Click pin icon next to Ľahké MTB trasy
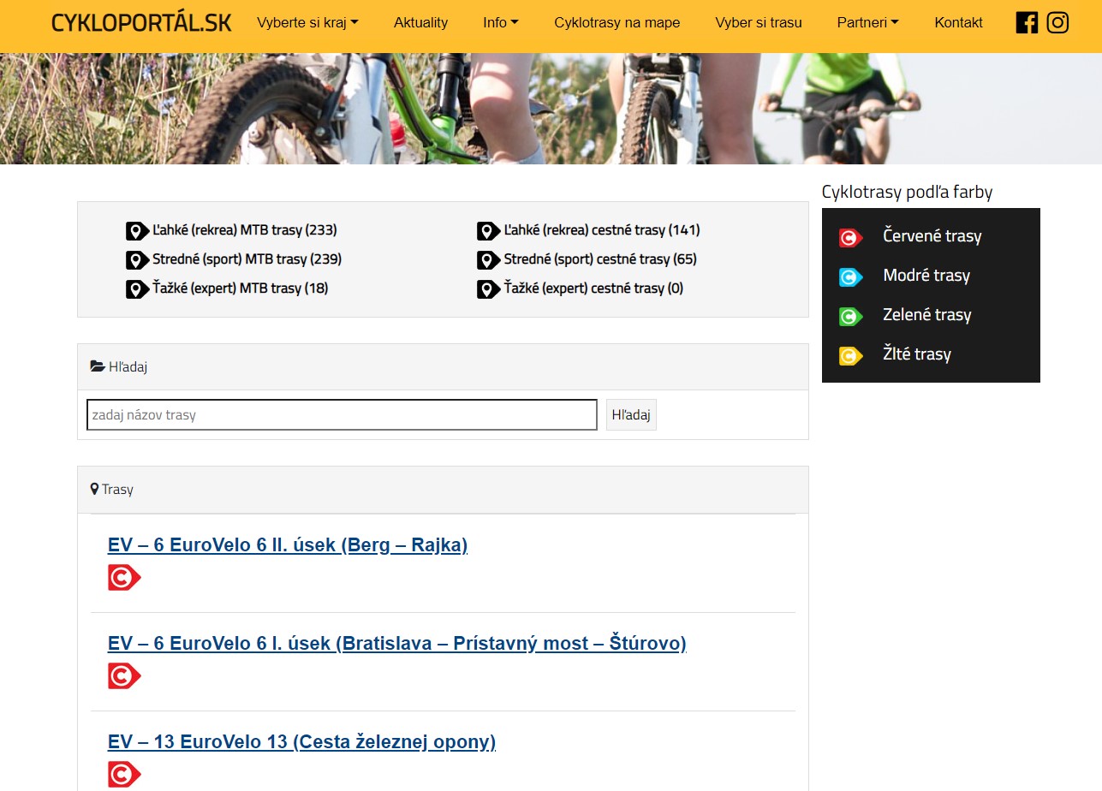The width and height of the screenshot is (1102, 791). click(x=137, y=231)
